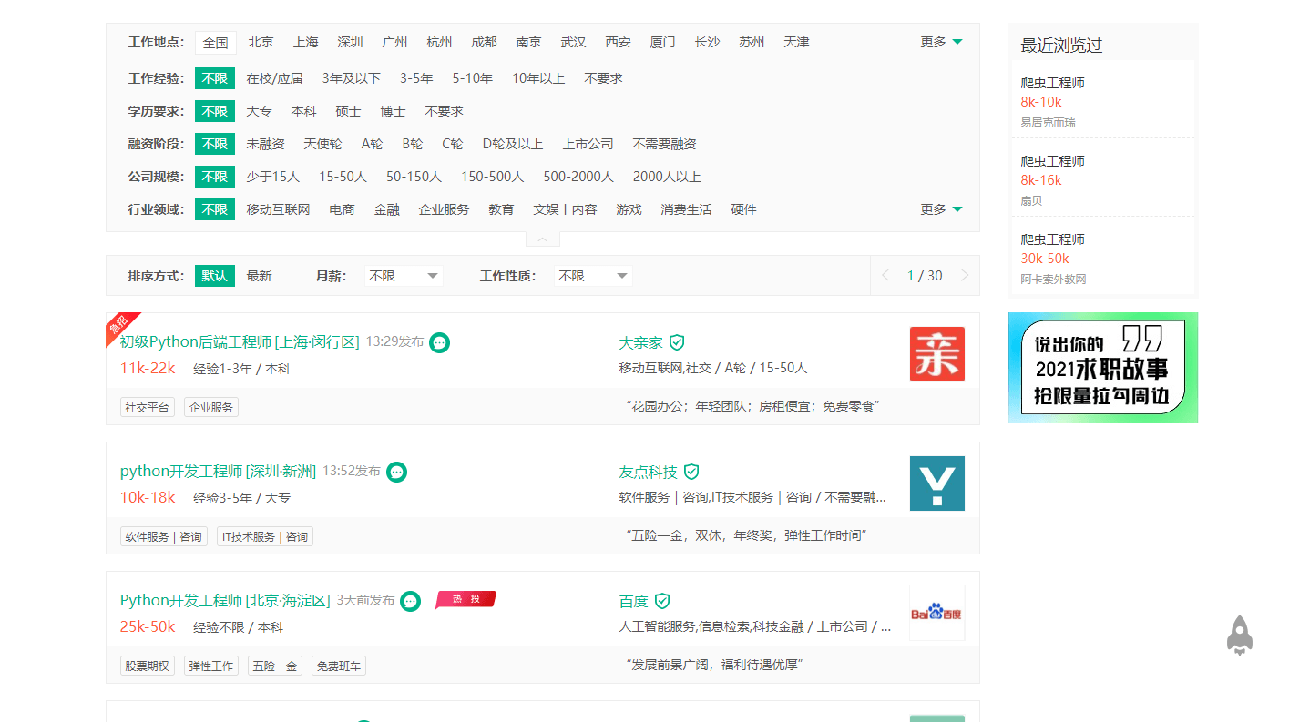Open 爬虫工程师 30k-50k recently viewed job

[1052, 239]
